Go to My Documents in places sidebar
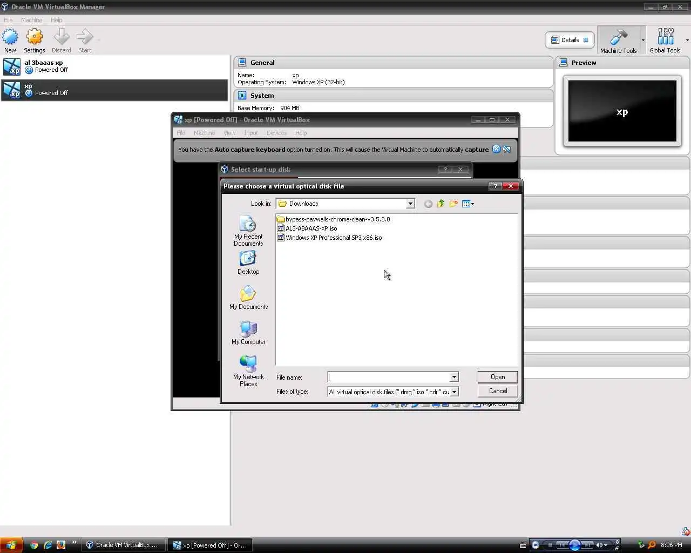Viewport: 691px width, 553px height. (x=248, y=298)
